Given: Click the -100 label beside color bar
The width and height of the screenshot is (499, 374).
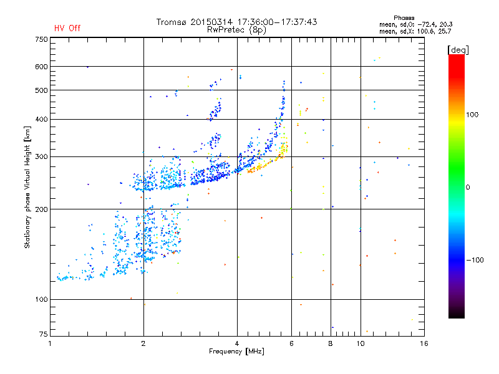Looking at the screenshot, I should 475,260.
